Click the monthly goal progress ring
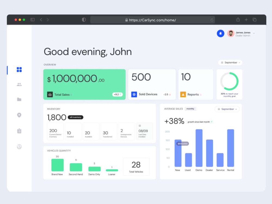This screenshot has width=272, height=204. coord(229,81)
